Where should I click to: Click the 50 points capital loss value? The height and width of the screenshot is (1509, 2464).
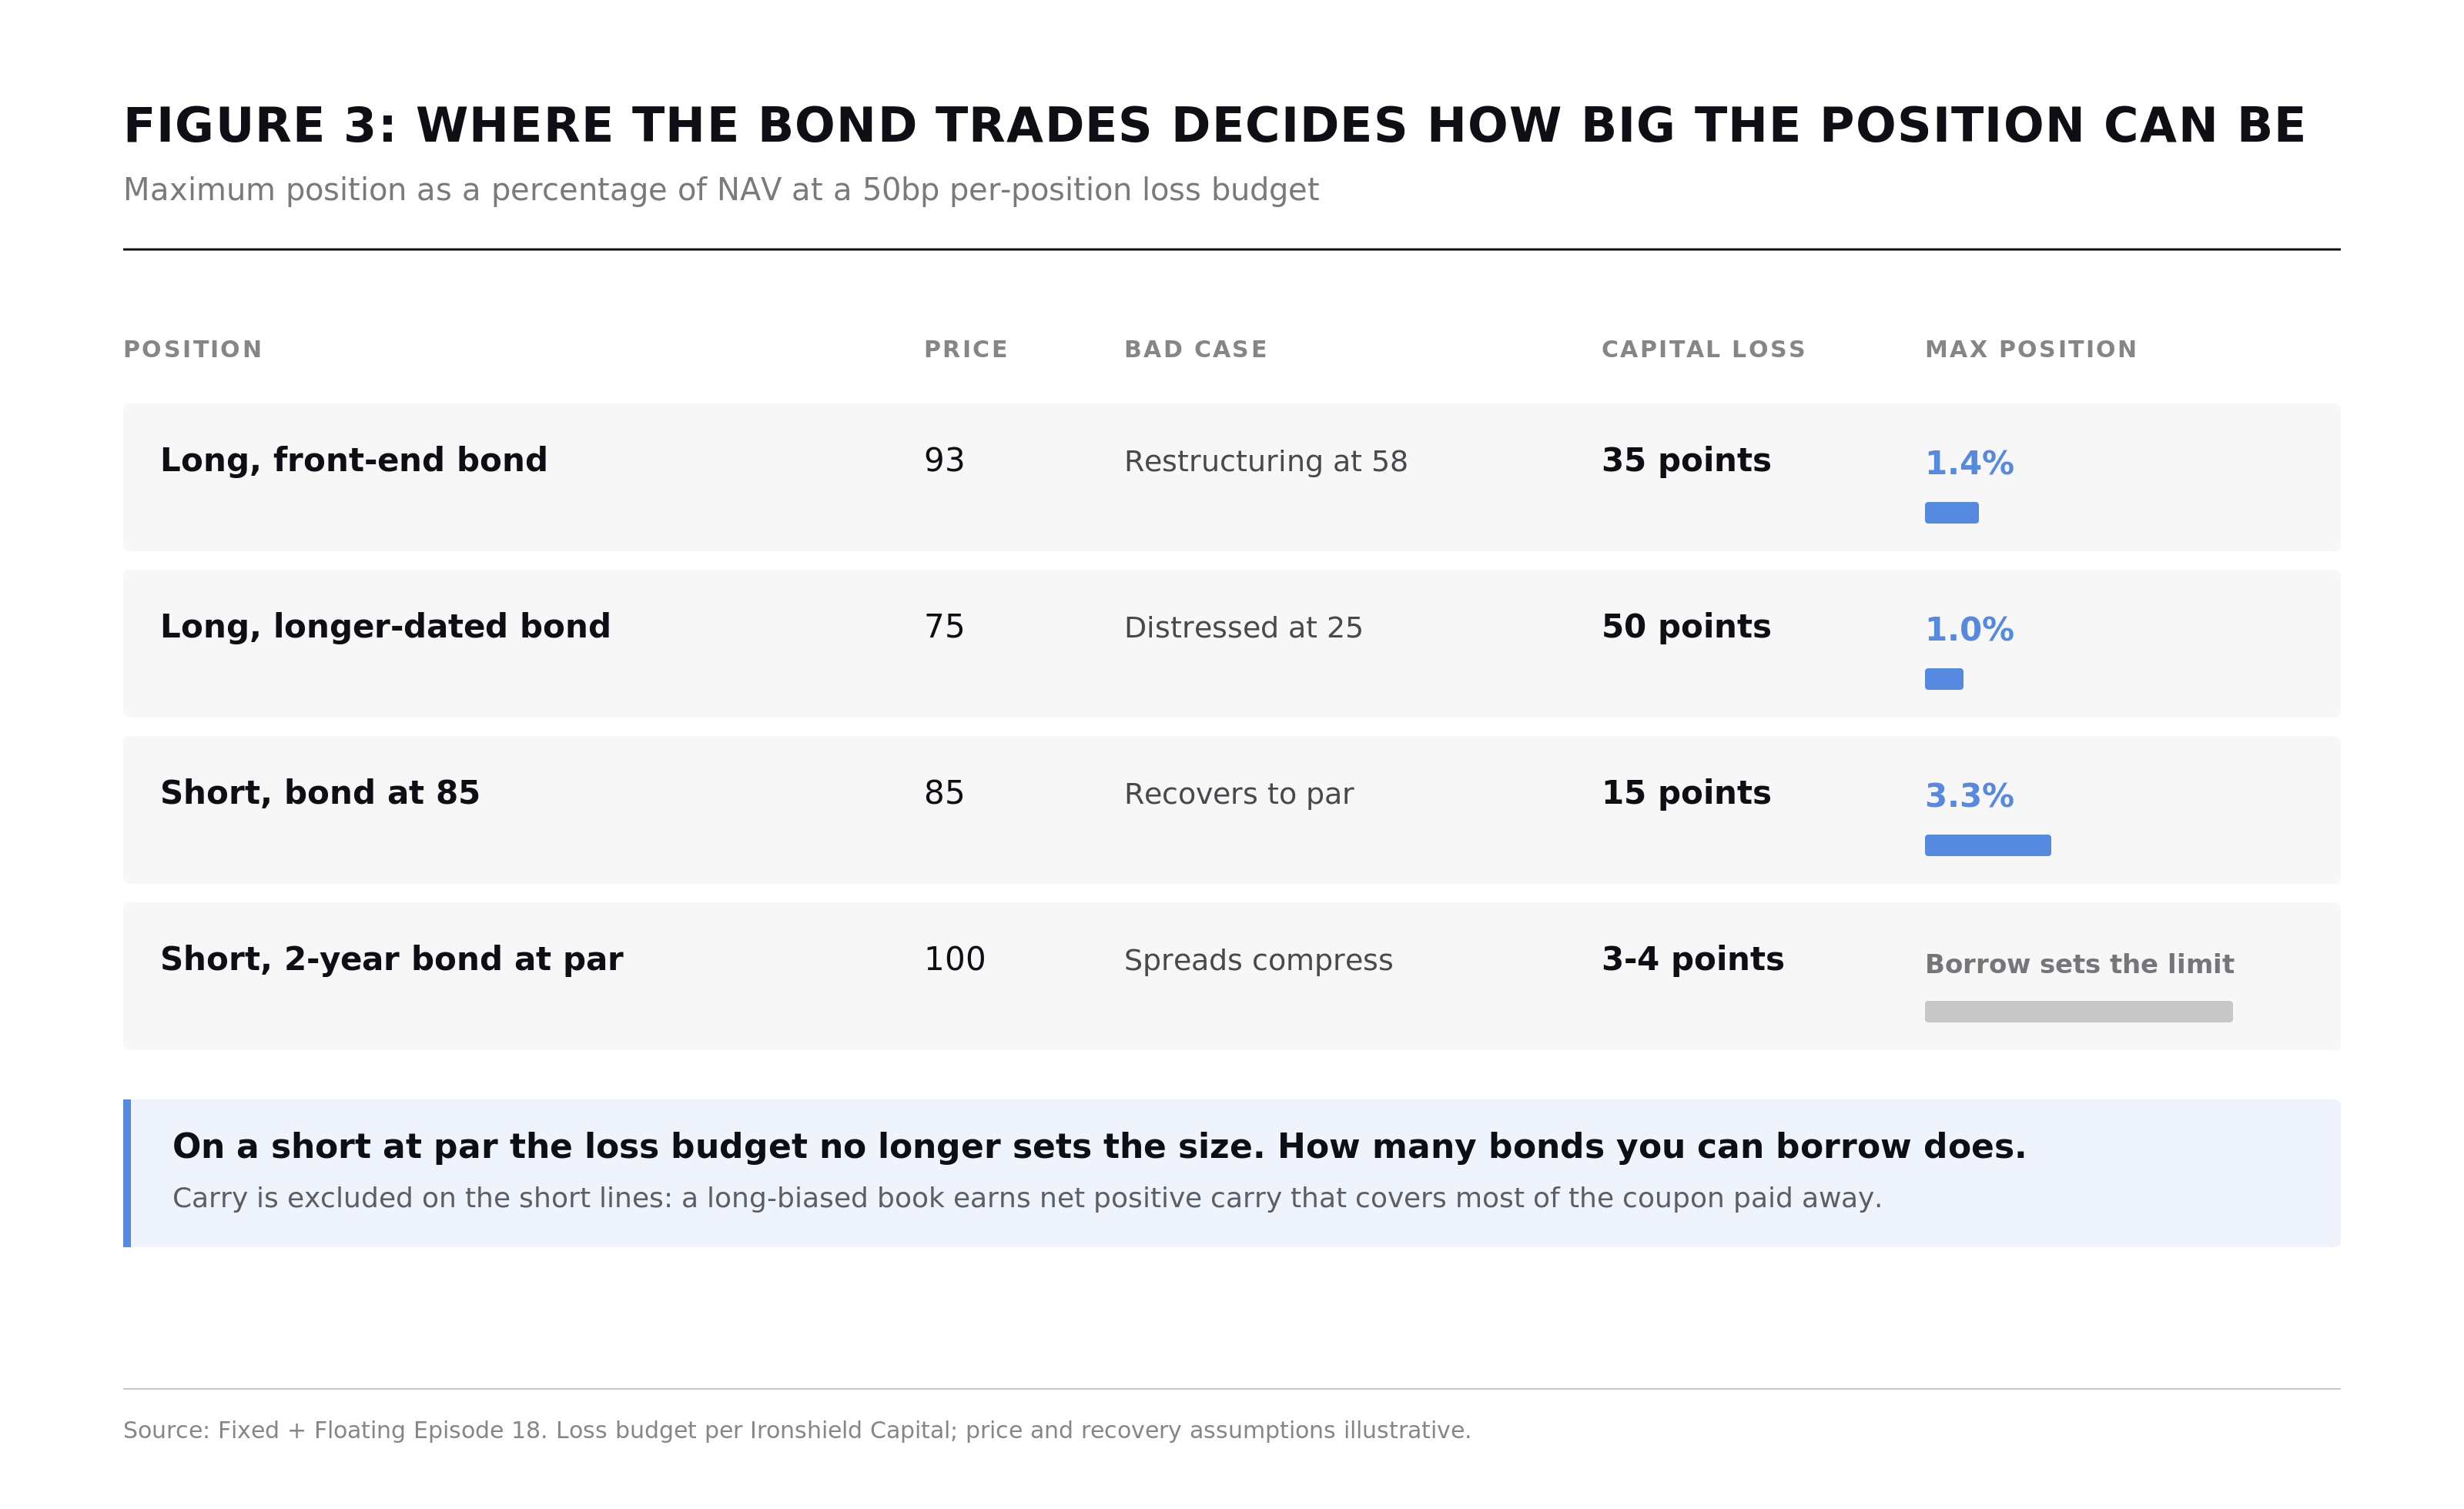pyautogui.click(x=1686, y=626)
